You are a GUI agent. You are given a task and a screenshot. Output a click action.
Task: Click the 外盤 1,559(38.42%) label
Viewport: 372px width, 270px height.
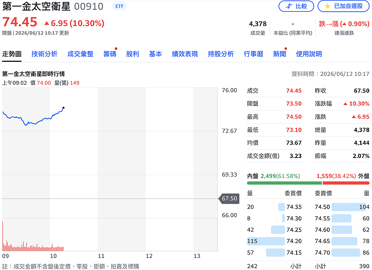[343, 176]
